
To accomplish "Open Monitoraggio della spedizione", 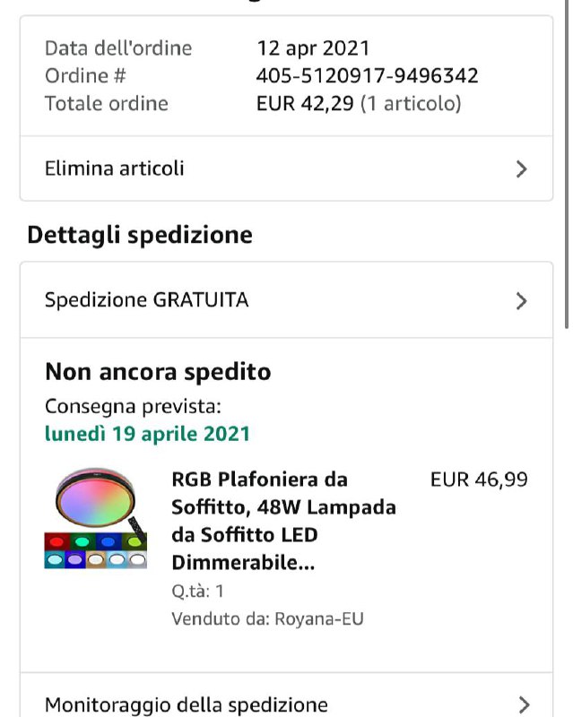I will tap(187, 704).
